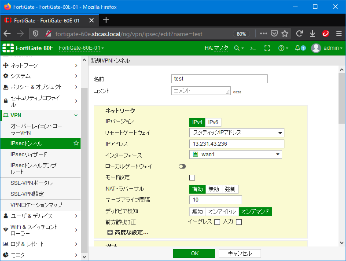
Task: Click the OK button
Action: point(194,254)
